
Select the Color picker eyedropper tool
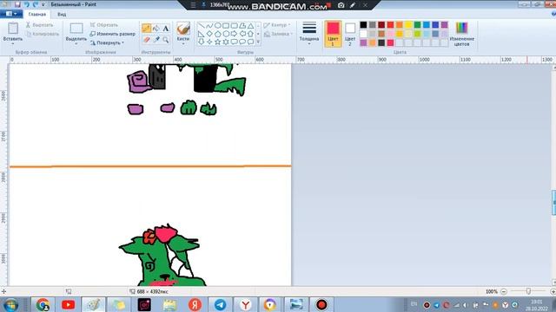pos(156,40)
